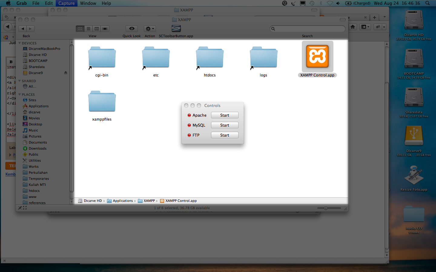Open Sites in the Places sidebar
Screen dimensions: 436x272
[30, 100]
